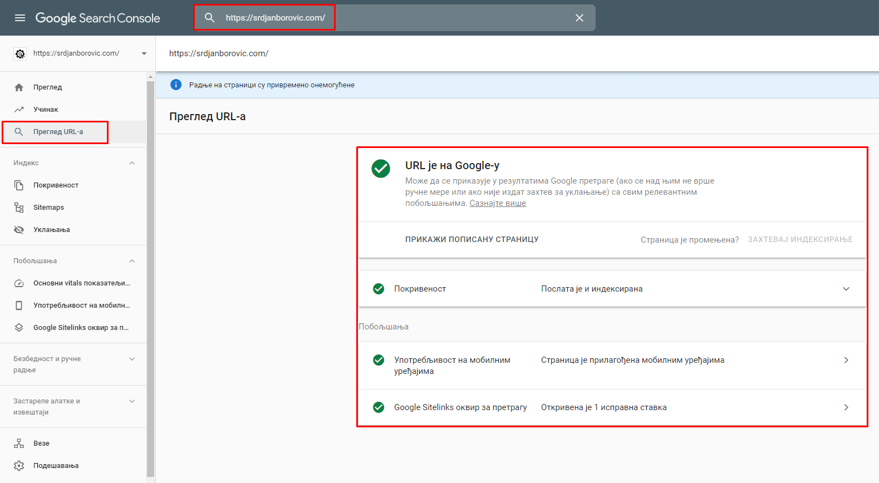Click ЗАХТЕВАЈ ИНДЕКСИРАЊЕ button
This screenshot has height=483, width=879.
tap(800, 239)
